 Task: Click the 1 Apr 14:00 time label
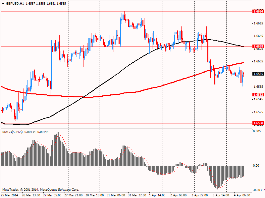157,195
